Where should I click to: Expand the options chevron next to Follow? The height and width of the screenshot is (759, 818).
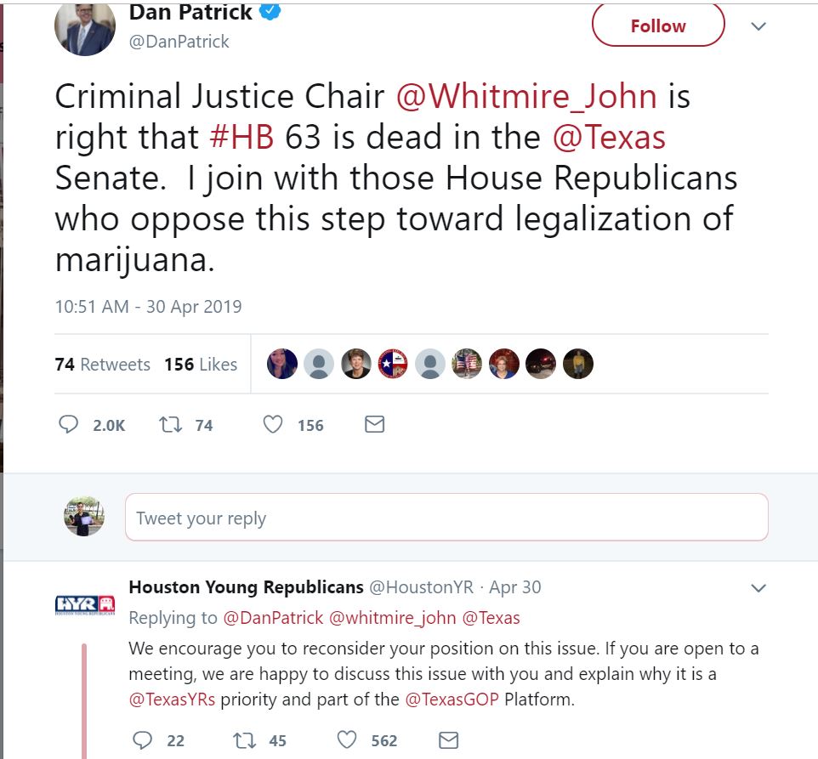click(758, 26)
